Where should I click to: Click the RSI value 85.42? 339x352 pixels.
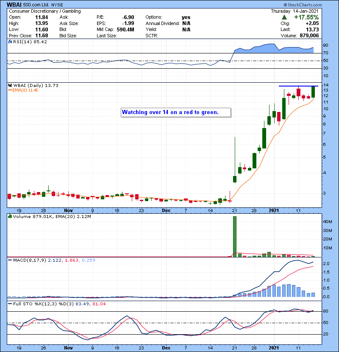click(39, 42)
